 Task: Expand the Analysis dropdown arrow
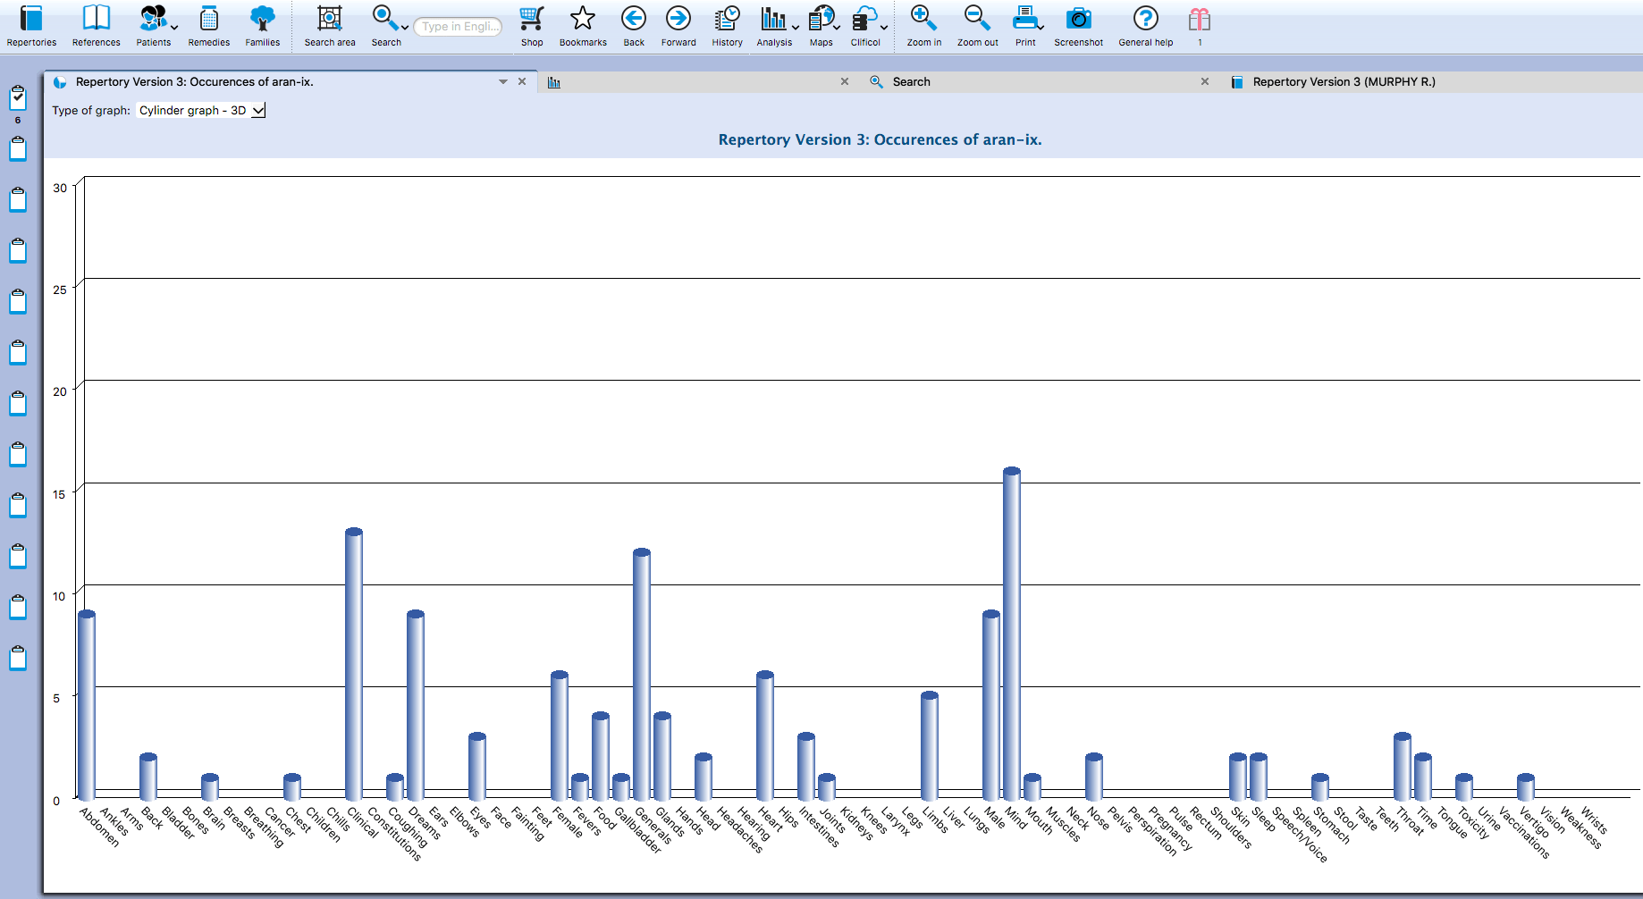pyautogui.click(x=795, y=28)
